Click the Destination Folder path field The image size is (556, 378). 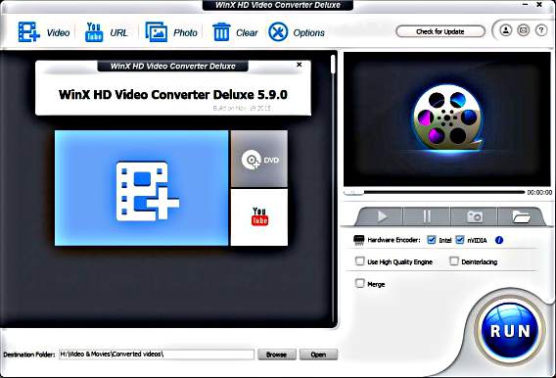[157, 354]
